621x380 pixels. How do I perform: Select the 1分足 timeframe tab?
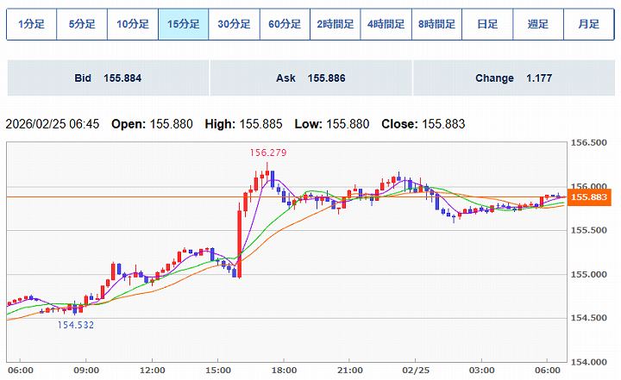pyautogui.click(x=31, y=24)
